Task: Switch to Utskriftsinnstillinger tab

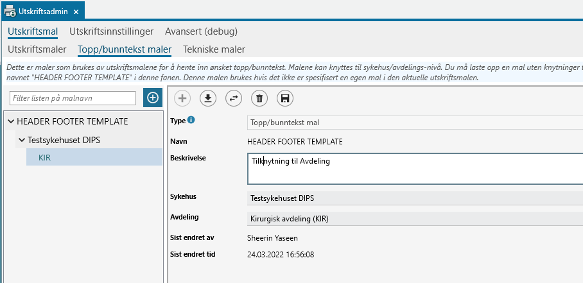Action: (x=111, y=31)
